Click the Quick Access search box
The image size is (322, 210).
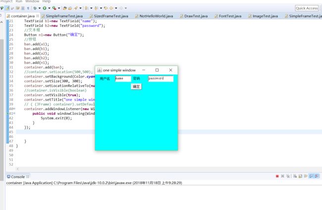(x=307, y=8)
